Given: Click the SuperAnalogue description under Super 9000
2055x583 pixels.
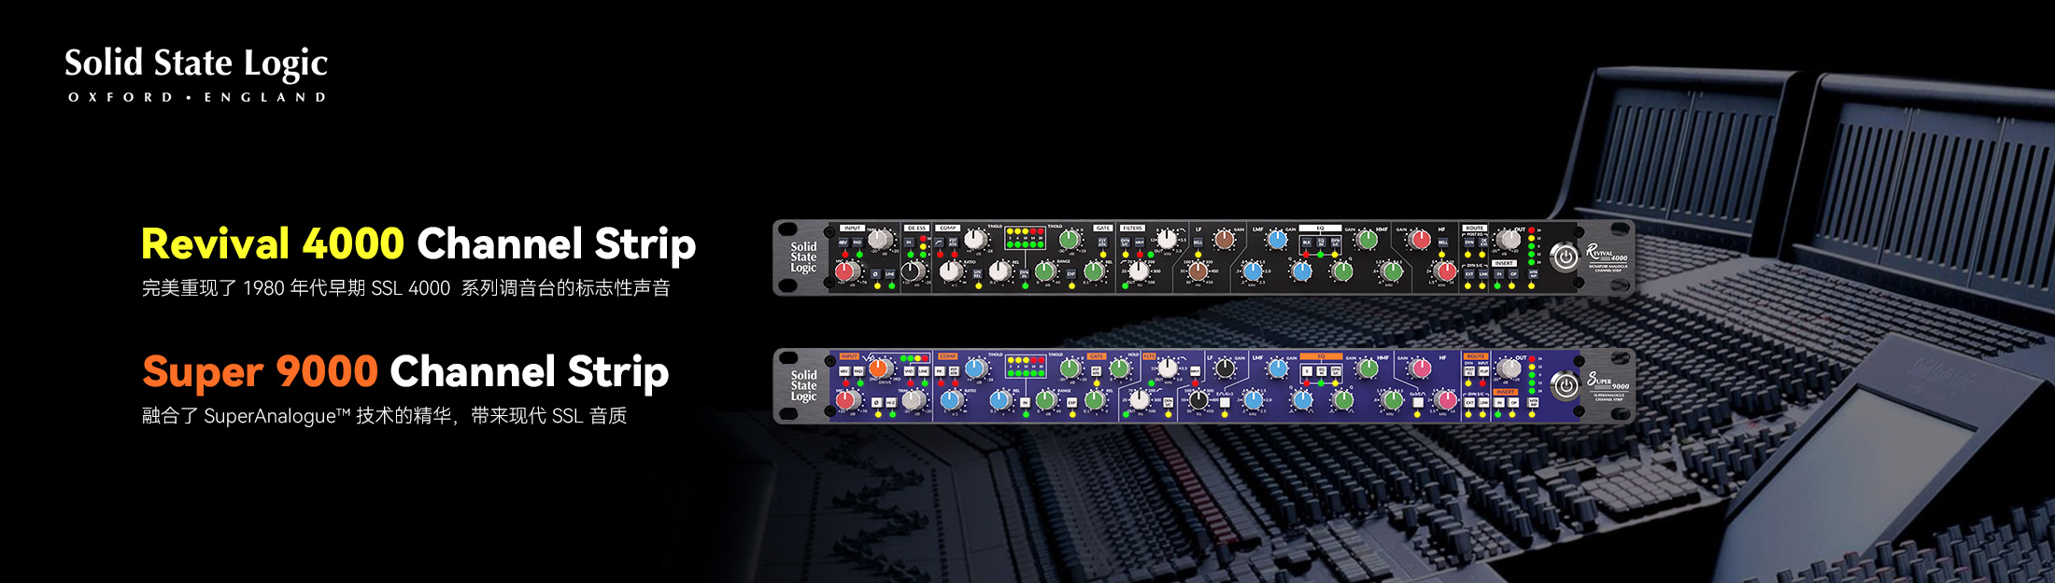Looking at the screenshot, I should 384,416.
